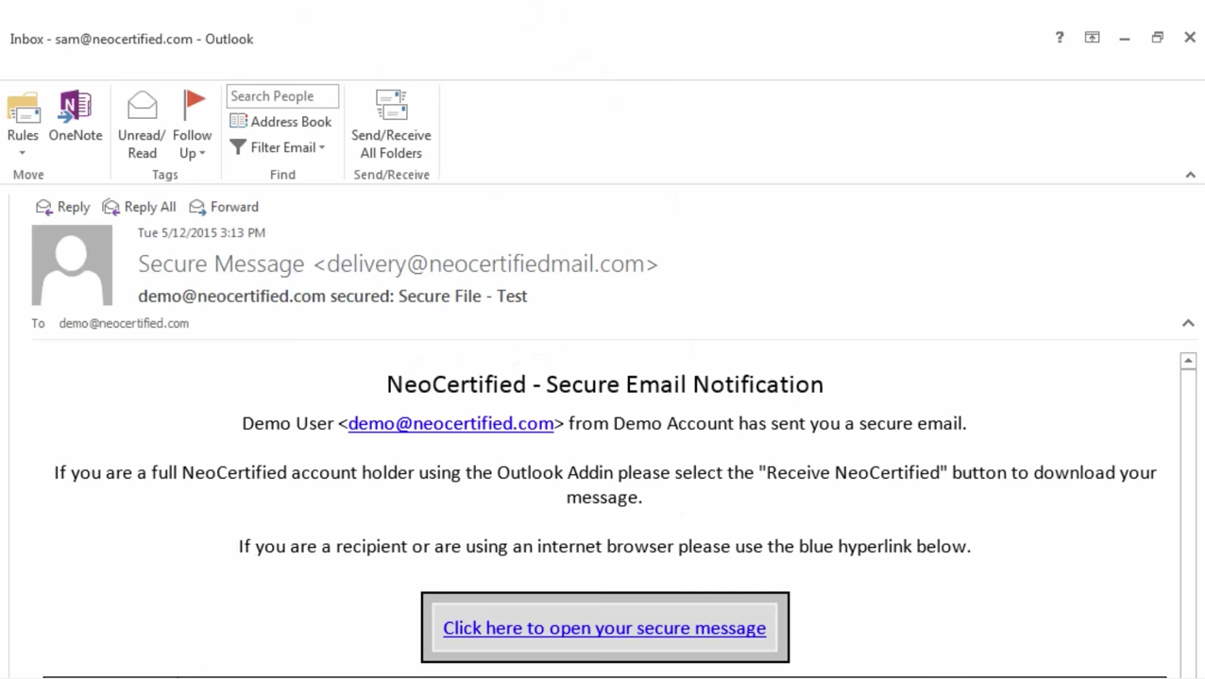This screenshot has width=1205, height=679.
Task: Open the Address Book
Action: click(280, 122)
